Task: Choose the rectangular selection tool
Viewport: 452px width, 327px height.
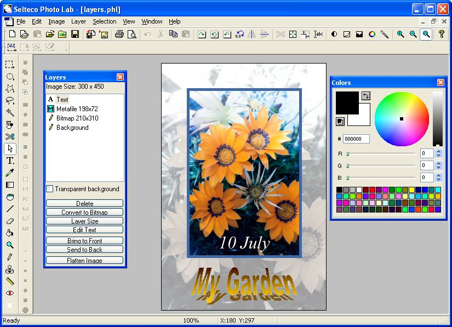Action: pos(9,64)
